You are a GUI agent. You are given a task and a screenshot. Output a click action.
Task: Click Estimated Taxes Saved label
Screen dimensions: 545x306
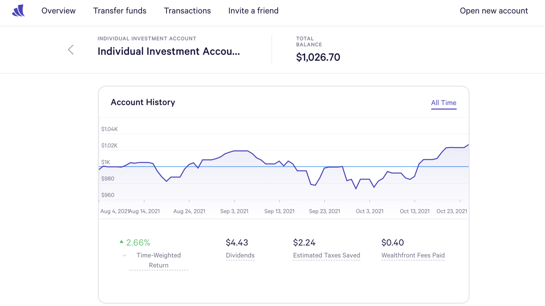tap(326, 255)
